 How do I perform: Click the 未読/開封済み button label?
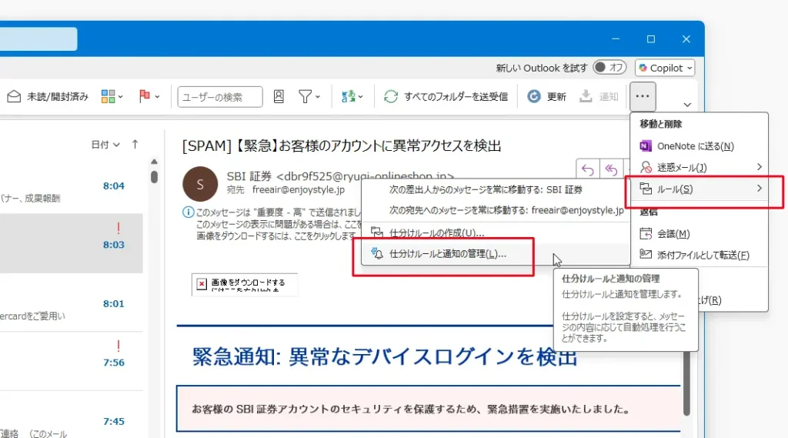click(x=57, y=96)
